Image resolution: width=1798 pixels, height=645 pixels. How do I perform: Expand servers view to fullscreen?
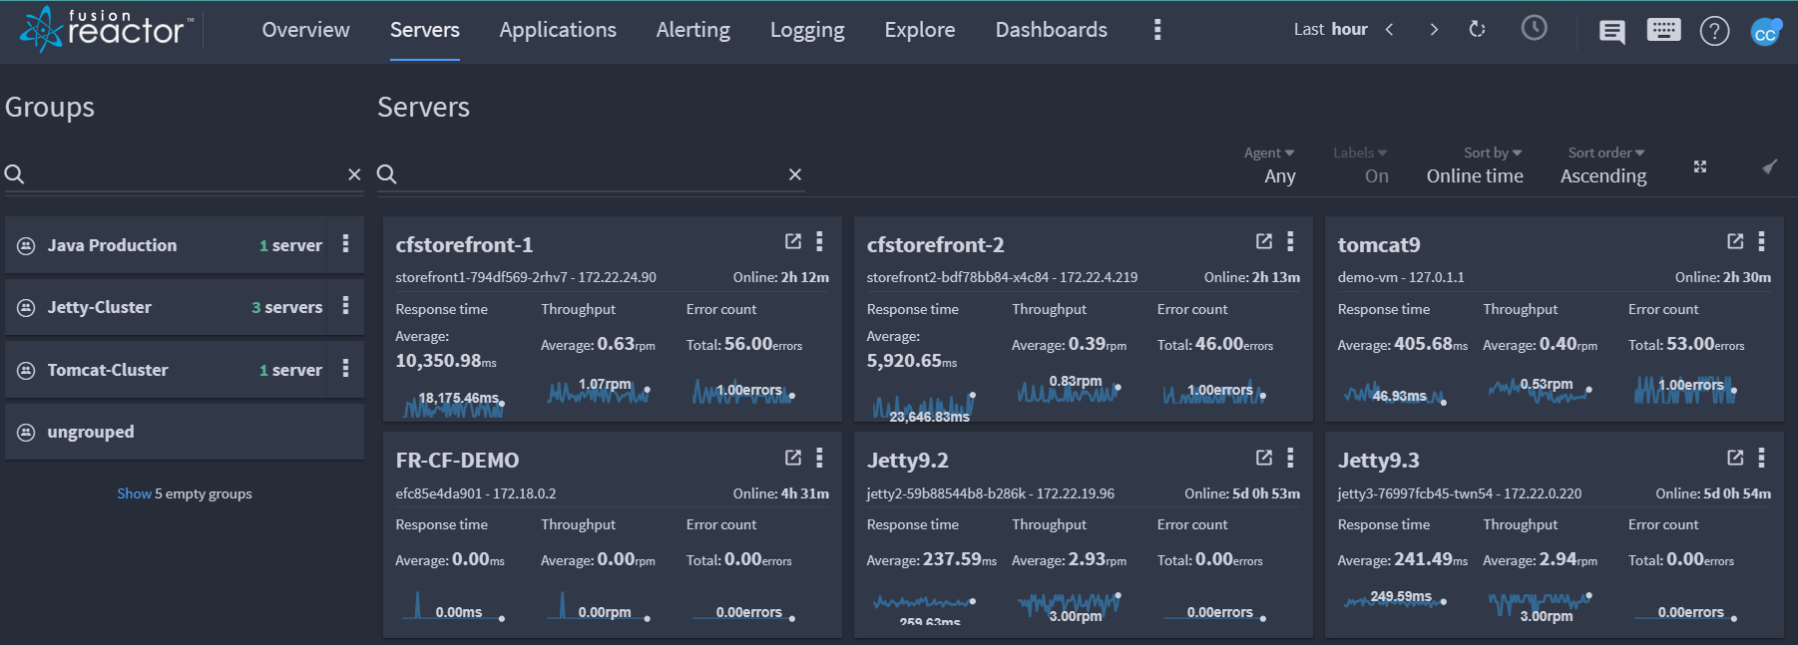tap(1700, 166)
